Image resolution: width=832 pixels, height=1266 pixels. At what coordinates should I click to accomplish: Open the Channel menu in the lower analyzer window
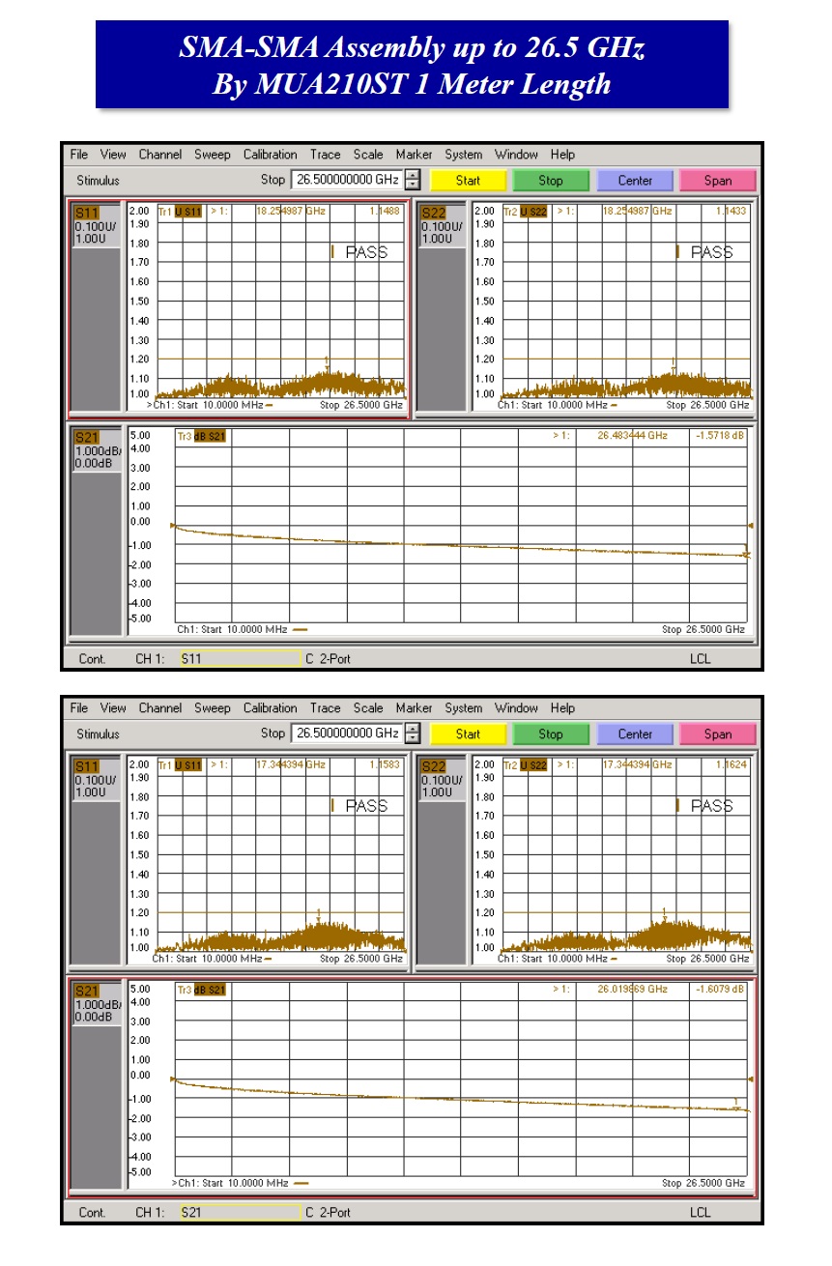(x=160, y=708)
